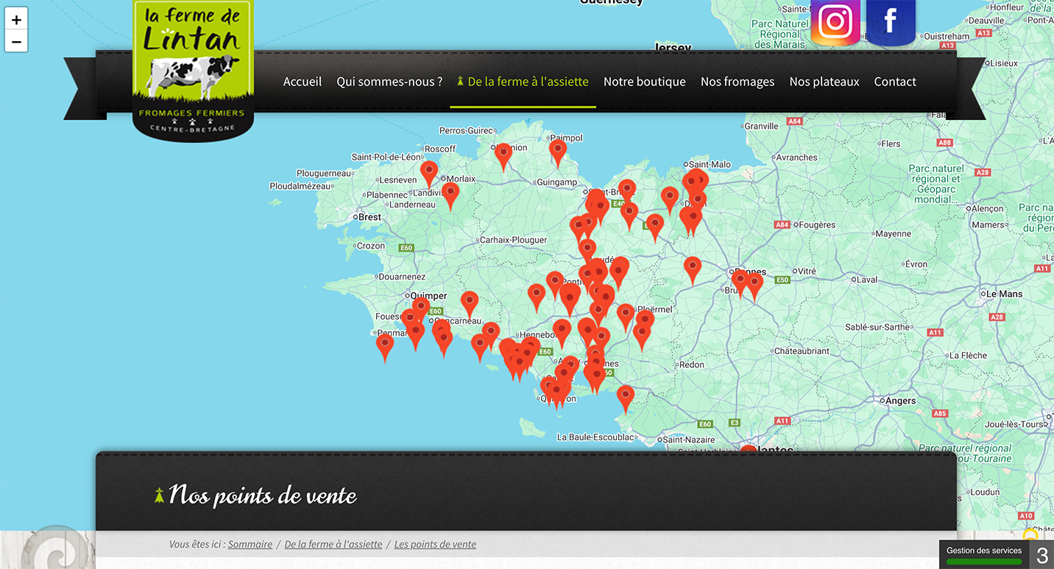The image size is (1054, 569).
Task: Open Gestion des services cookie panel
Action: click(x=983, y=554)
